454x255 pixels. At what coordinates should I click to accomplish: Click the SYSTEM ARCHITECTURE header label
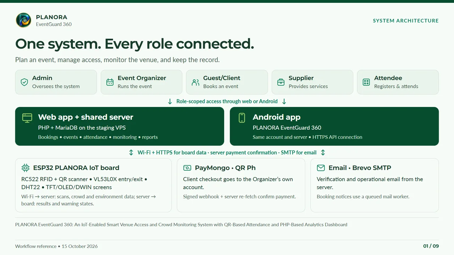tap(406, 21)
